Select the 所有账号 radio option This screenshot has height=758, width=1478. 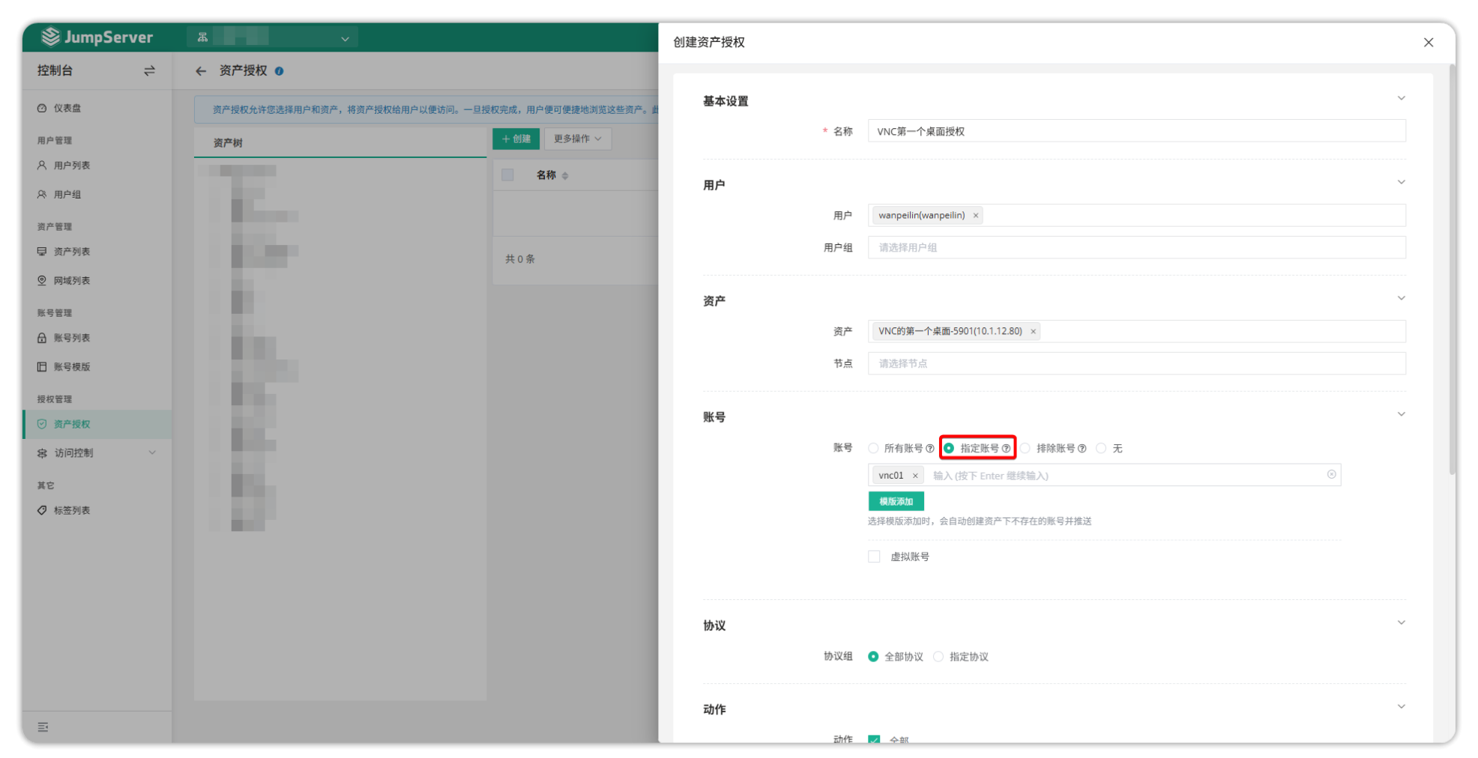click(874, 449)
